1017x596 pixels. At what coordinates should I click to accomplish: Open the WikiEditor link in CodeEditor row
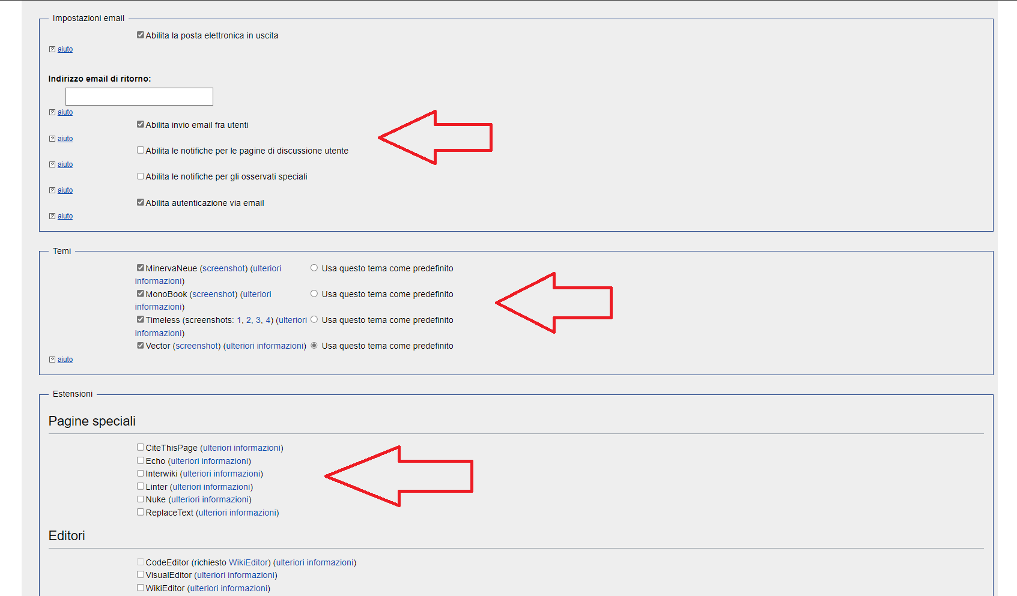point(248,562)
